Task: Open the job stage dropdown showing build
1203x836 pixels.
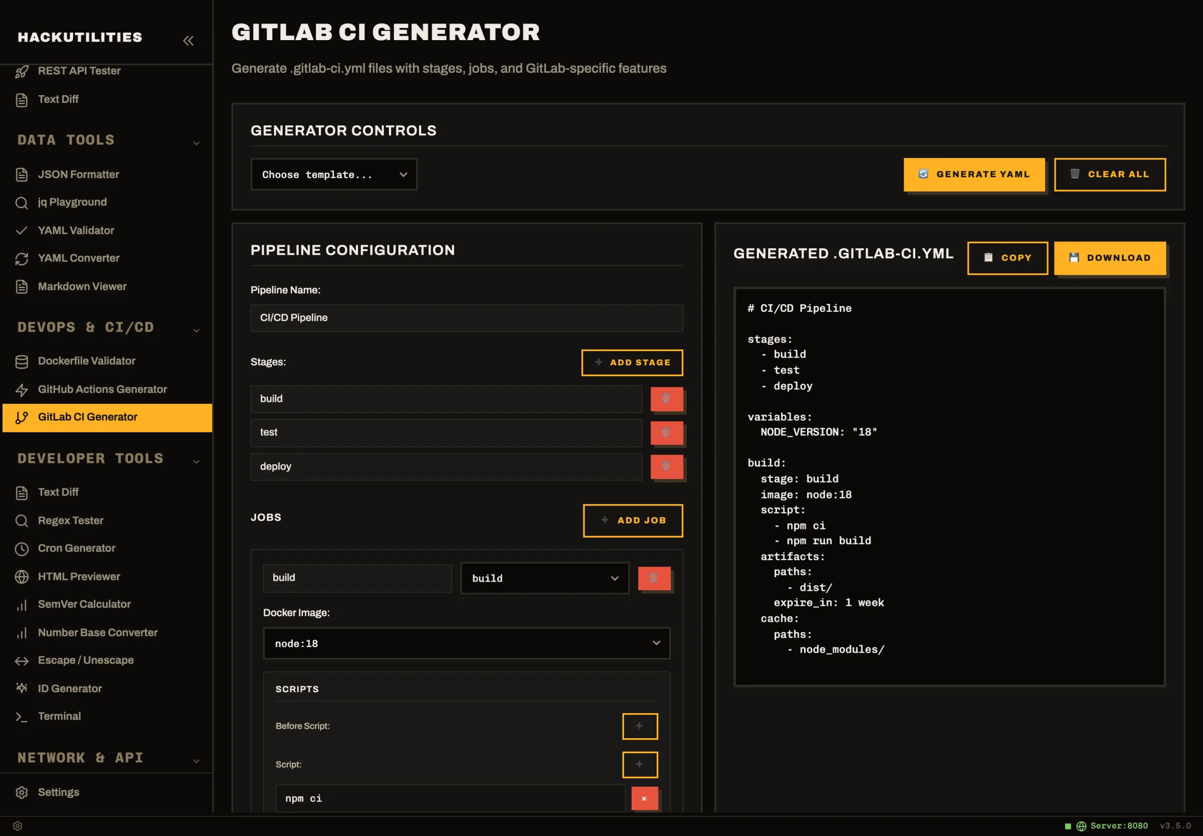Action: click(544, 578)
